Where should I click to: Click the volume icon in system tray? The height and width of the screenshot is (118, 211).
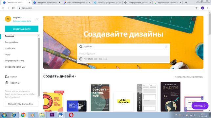coord(195,115)
